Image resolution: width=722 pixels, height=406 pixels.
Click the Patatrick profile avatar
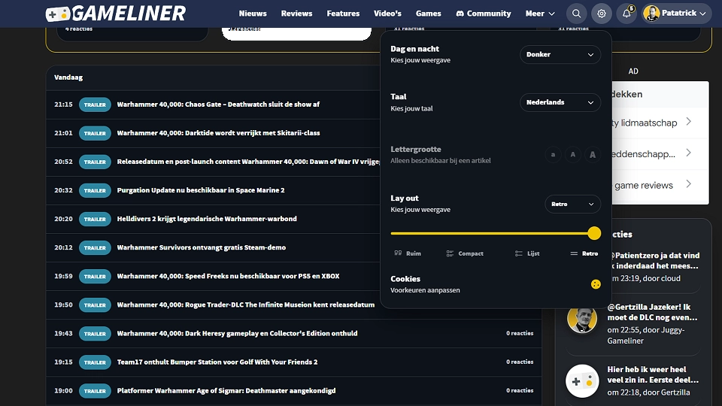point(651,14)
